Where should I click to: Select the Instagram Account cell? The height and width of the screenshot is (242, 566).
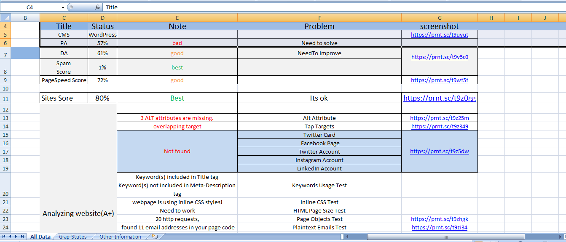click(x=319, y=160)
